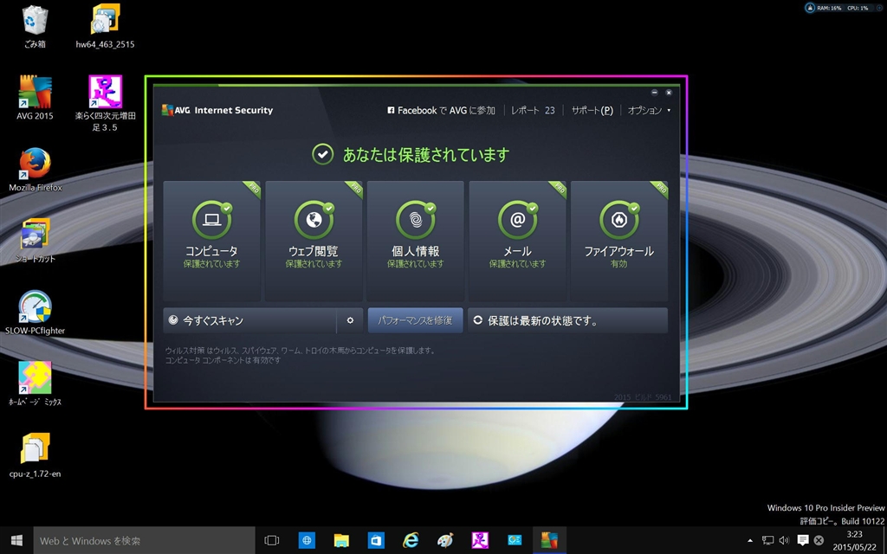Select the Mozilla Firefox desktop shortcut

(35, 169)
